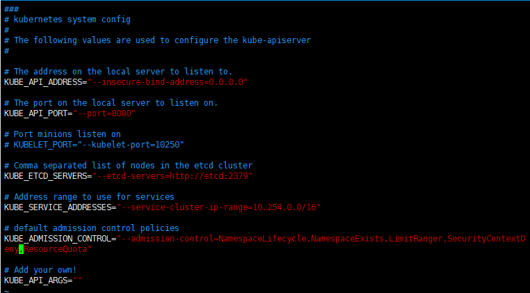This screenshot has height=293, width=530.
Task: Click the '# kubernetes system config' comment
Action: click(x=67, y=19)
